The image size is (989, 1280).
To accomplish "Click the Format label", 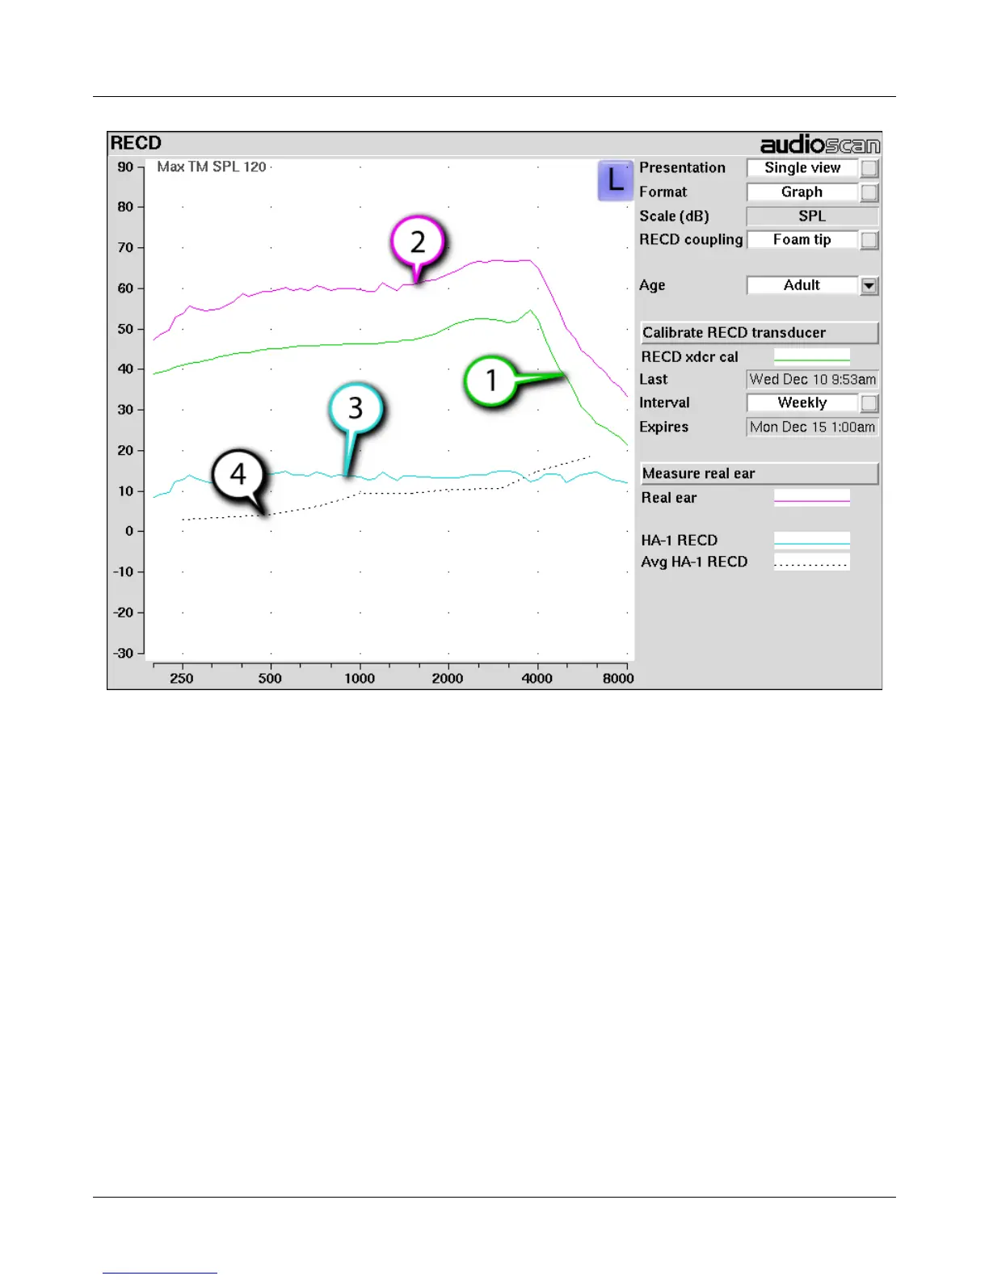I will 663,192.
